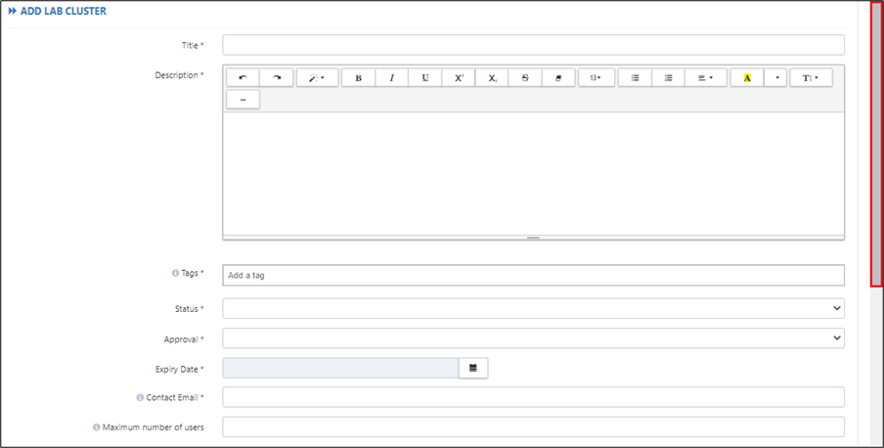884x448 pixels.
Task: Click the Contact Email input field
Action: 533,397
